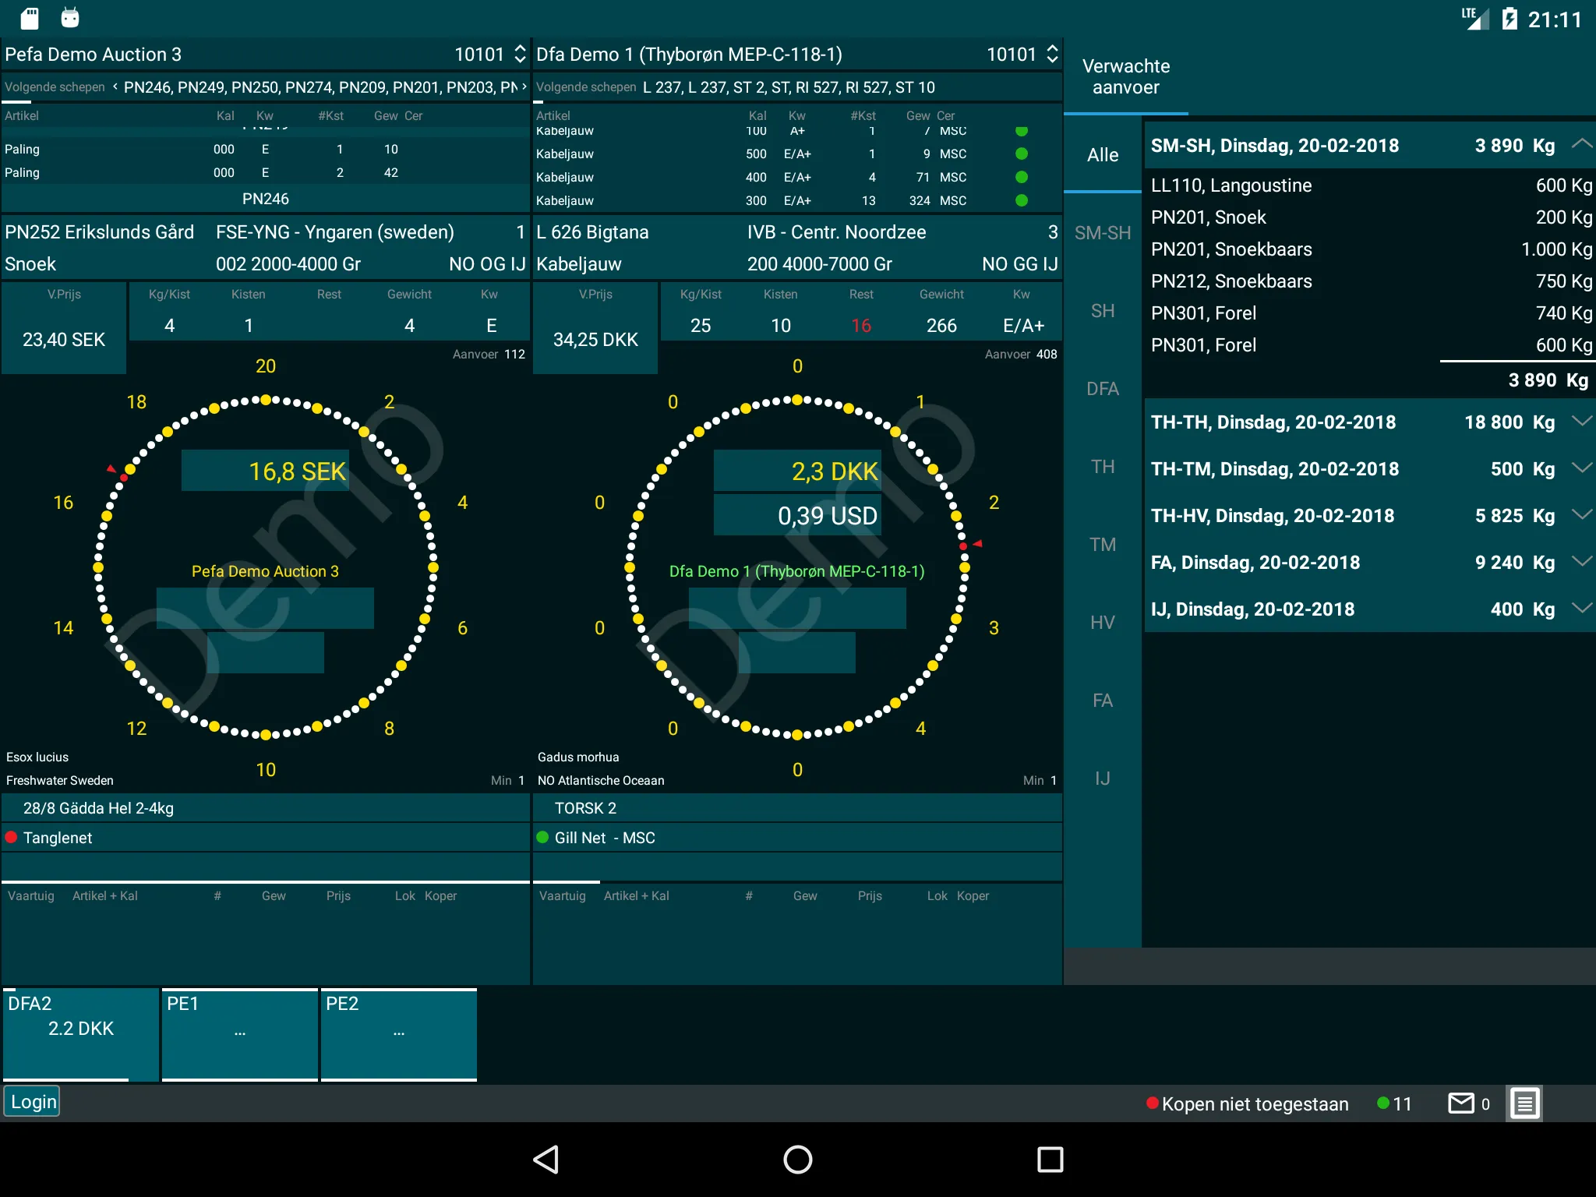Tap the 34,25 DKK V.Prijs box

click(x=595, y=328)
